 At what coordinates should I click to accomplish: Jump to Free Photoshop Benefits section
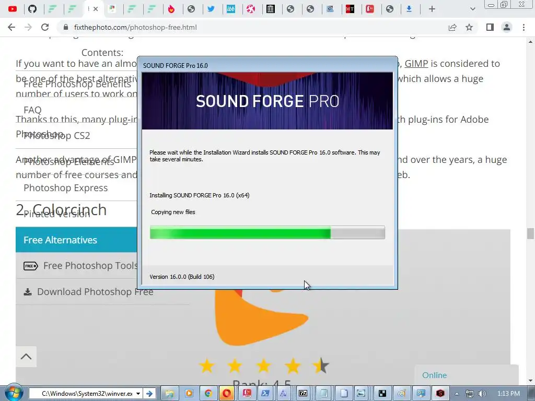tap(77, 84)
